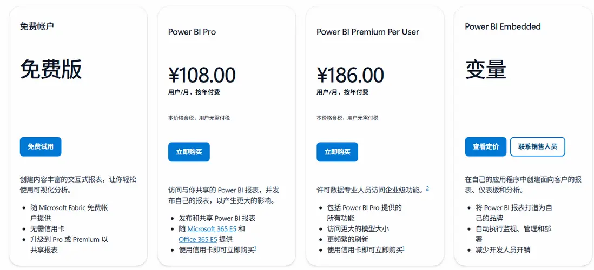
Task: Click footnote 1 in the Premium Per User card
Action: coord(404,248)
